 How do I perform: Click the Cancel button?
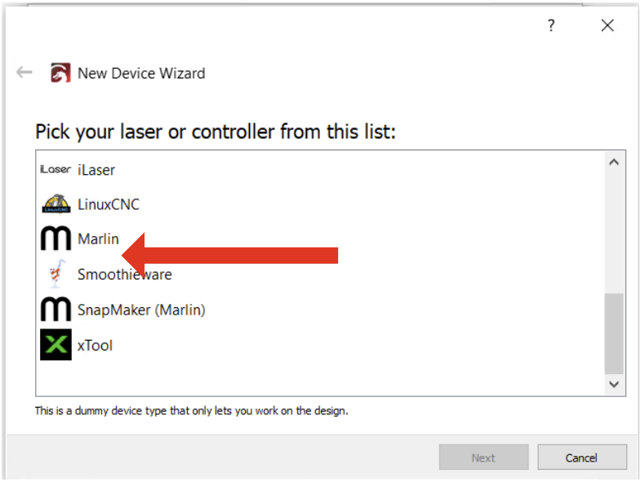click(581, 457)
